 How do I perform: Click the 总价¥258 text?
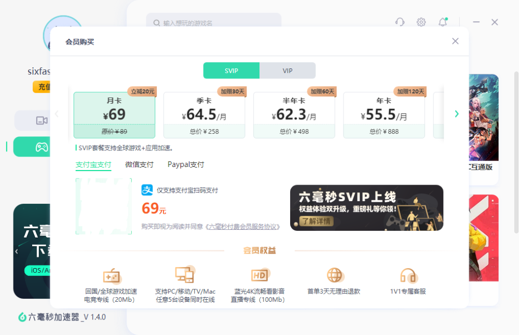coord(204,132)
